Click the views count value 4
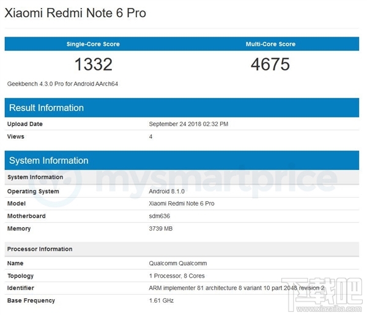 coord(150,136)
